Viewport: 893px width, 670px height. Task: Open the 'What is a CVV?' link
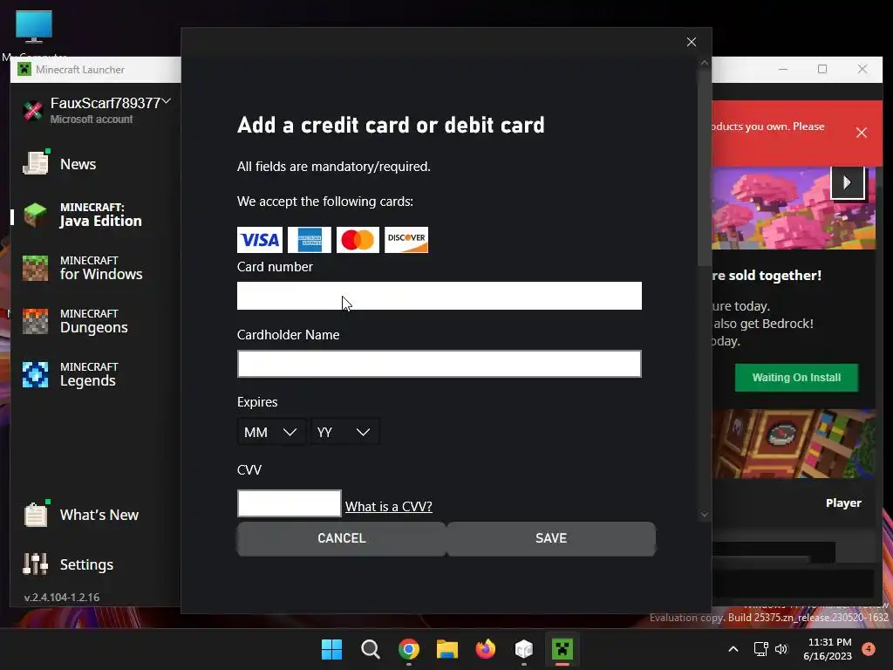coord(388,507)
